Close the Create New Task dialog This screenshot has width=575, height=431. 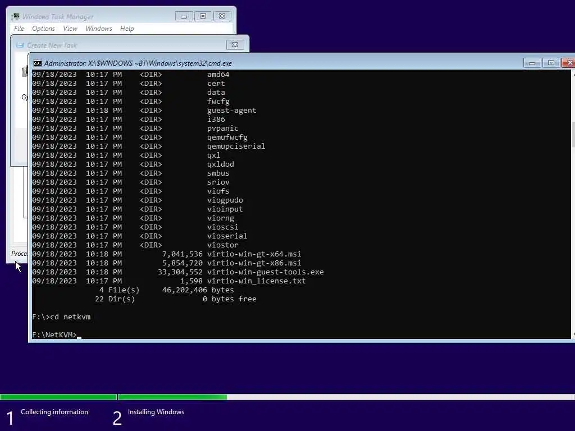pos(235,45)
